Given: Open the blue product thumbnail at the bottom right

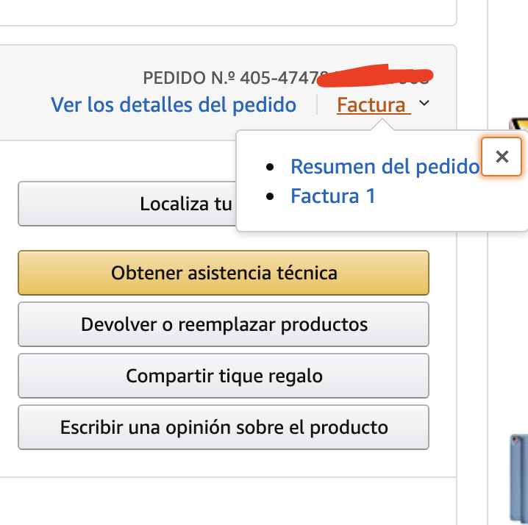Looking at the screenshot, I should (518, 478).
